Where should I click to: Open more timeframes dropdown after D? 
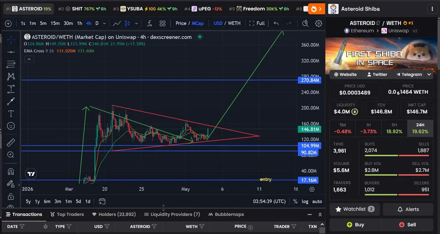[x=104, y=23]
